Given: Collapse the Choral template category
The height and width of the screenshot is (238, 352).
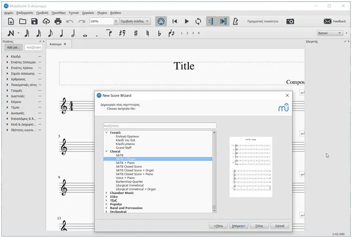Looking at the screenshot, I should (107, 151).
